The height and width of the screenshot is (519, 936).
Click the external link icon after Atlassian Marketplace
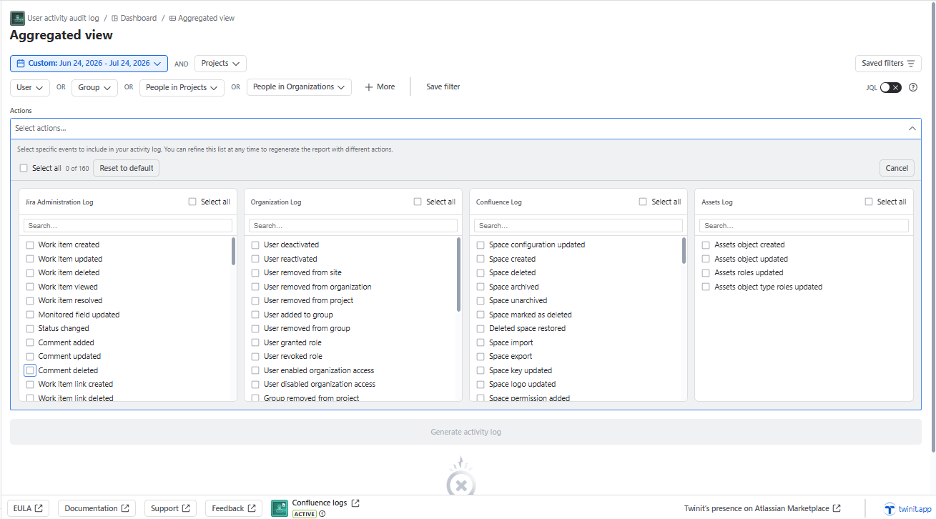tap(837, 508)
